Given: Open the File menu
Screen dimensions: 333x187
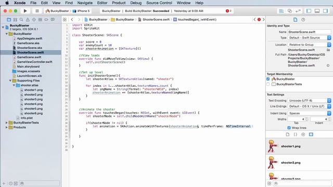Looking at the screenshot, I should click(x=33, y=3).
